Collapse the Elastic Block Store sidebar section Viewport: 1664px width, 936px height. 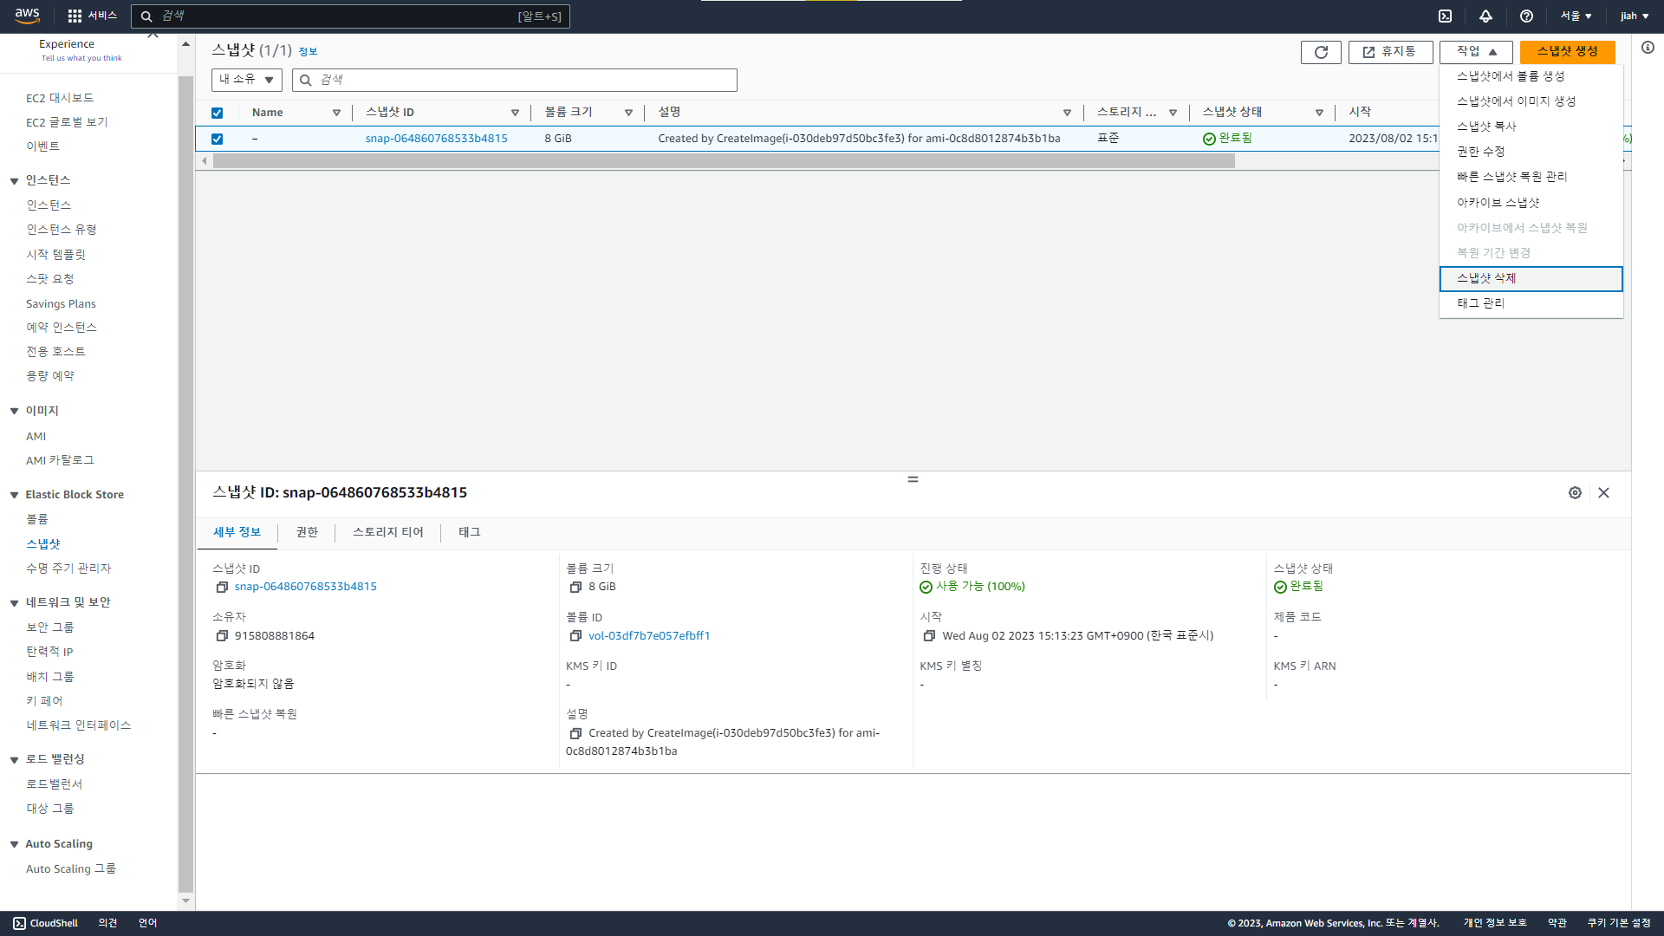15,495
